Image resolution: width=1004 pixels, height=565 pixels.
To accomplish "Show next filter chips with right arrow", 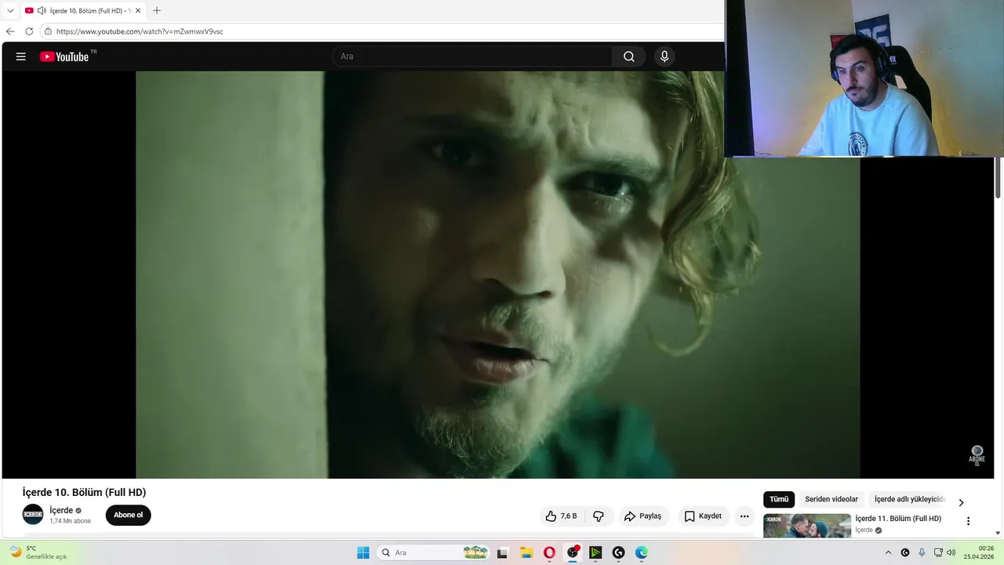I will (x=961, y=502).
